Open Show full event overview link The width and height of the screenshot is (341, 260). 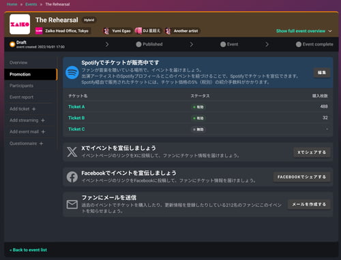point(301,31)
